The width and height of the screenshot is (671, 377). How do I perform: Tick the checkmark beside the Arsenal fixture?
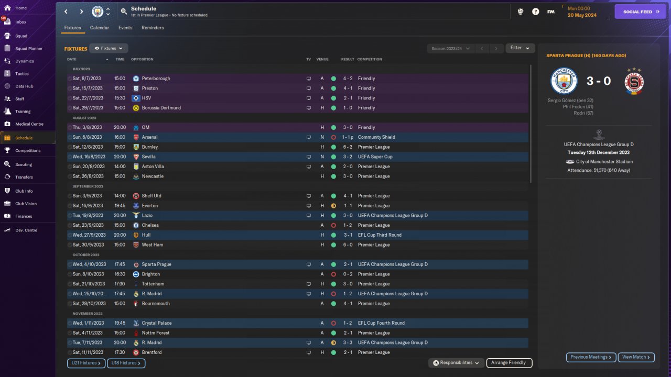click(x=70, y=137)
